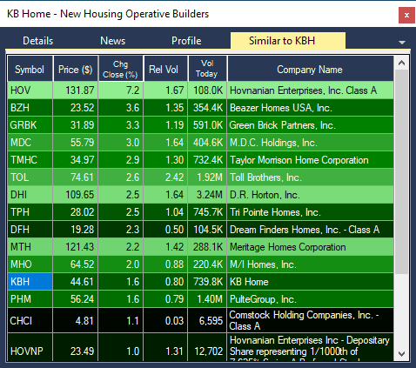Viewport: 416px width, 368px height.
Task: Switch to the Details tab
Action: coord(38,41)
